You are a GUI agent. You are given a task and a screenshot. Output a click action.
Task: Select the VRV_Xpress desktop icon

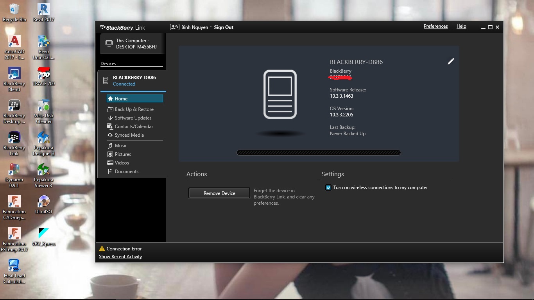click(44, 237)
